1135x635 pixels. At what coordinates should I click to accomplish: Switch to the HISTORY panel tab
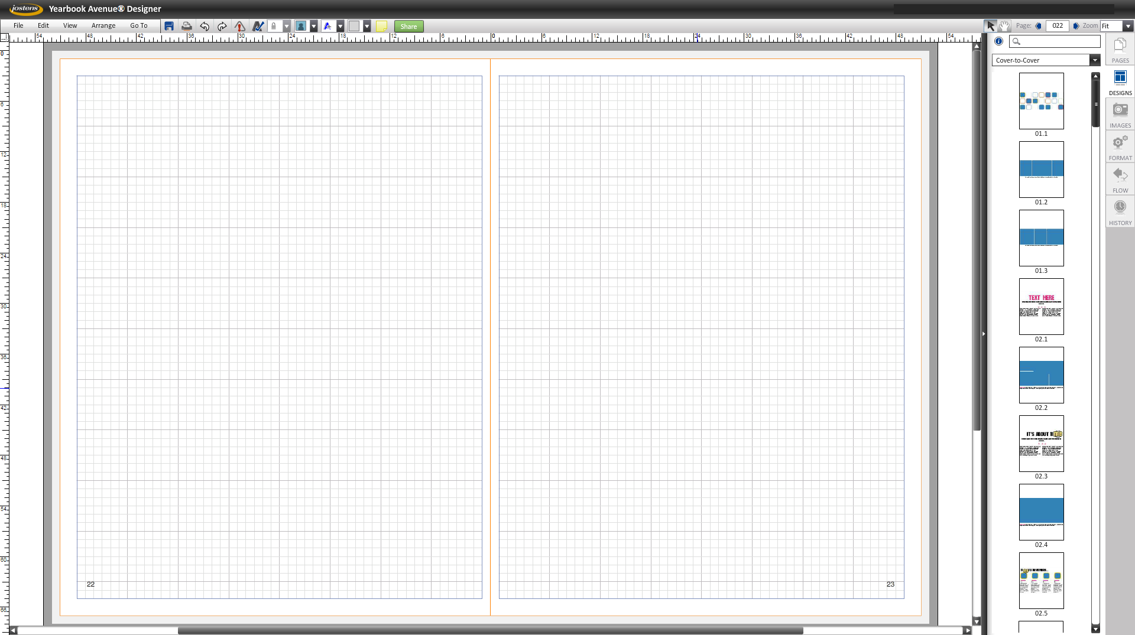pos(1120,212)
